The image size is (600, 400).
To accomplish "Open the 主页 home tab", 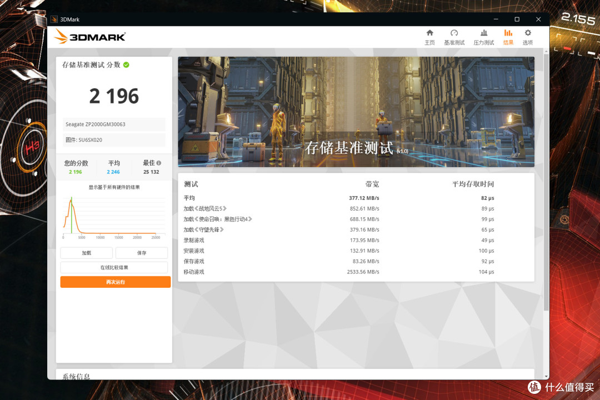I will coord(429,37).
